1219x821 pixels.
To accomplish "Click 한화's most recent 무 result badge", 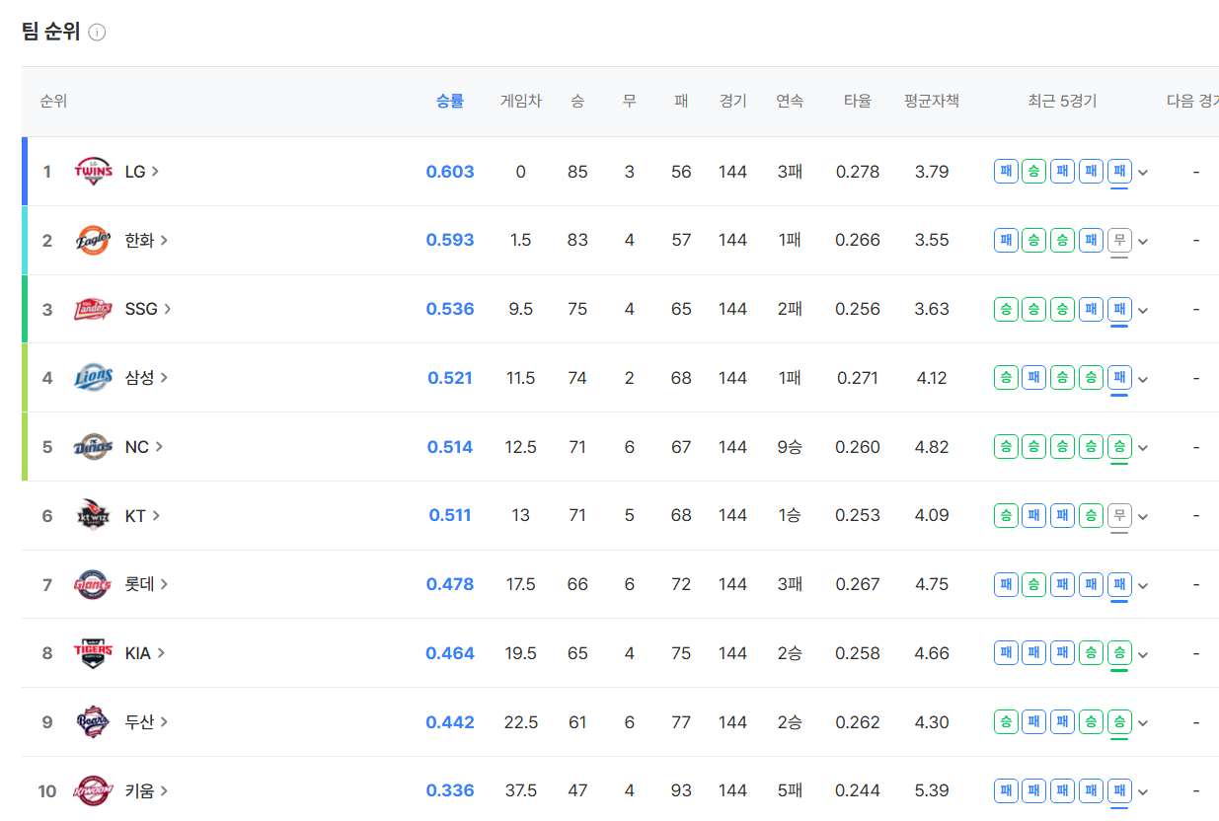I will [1119, 240].
